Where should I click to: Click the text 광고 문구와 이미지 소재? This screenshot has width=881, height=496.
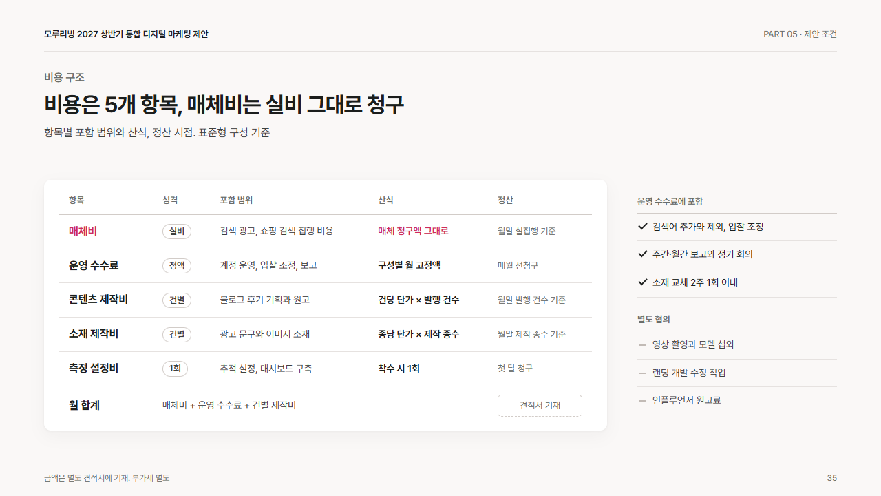265,334
